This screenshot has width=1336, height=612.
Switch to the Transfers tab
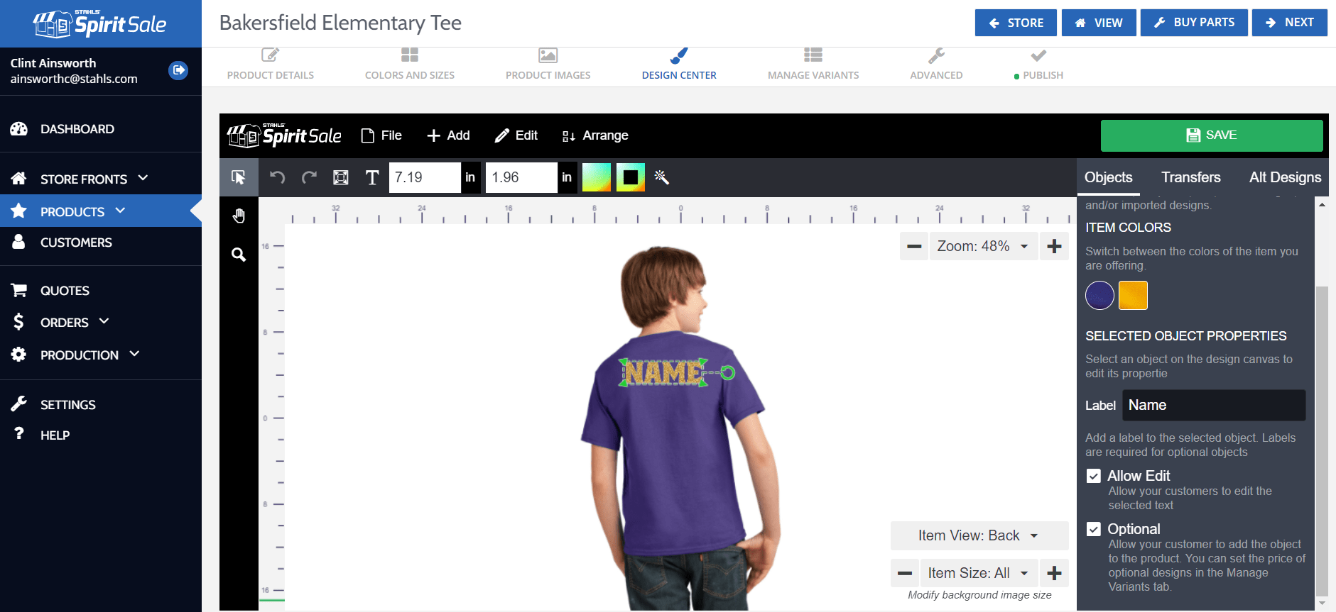click(1191, 177)
